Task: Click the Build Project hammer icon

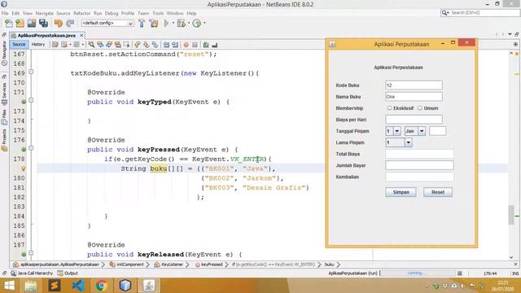Action: coord(142,24)
